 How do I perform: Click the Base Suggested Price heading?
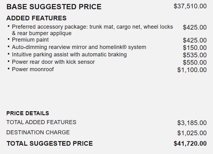pos(54,6)
